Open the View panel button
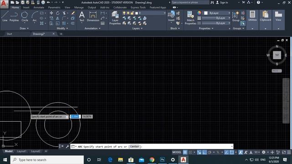292x164 pixels. 278,20
